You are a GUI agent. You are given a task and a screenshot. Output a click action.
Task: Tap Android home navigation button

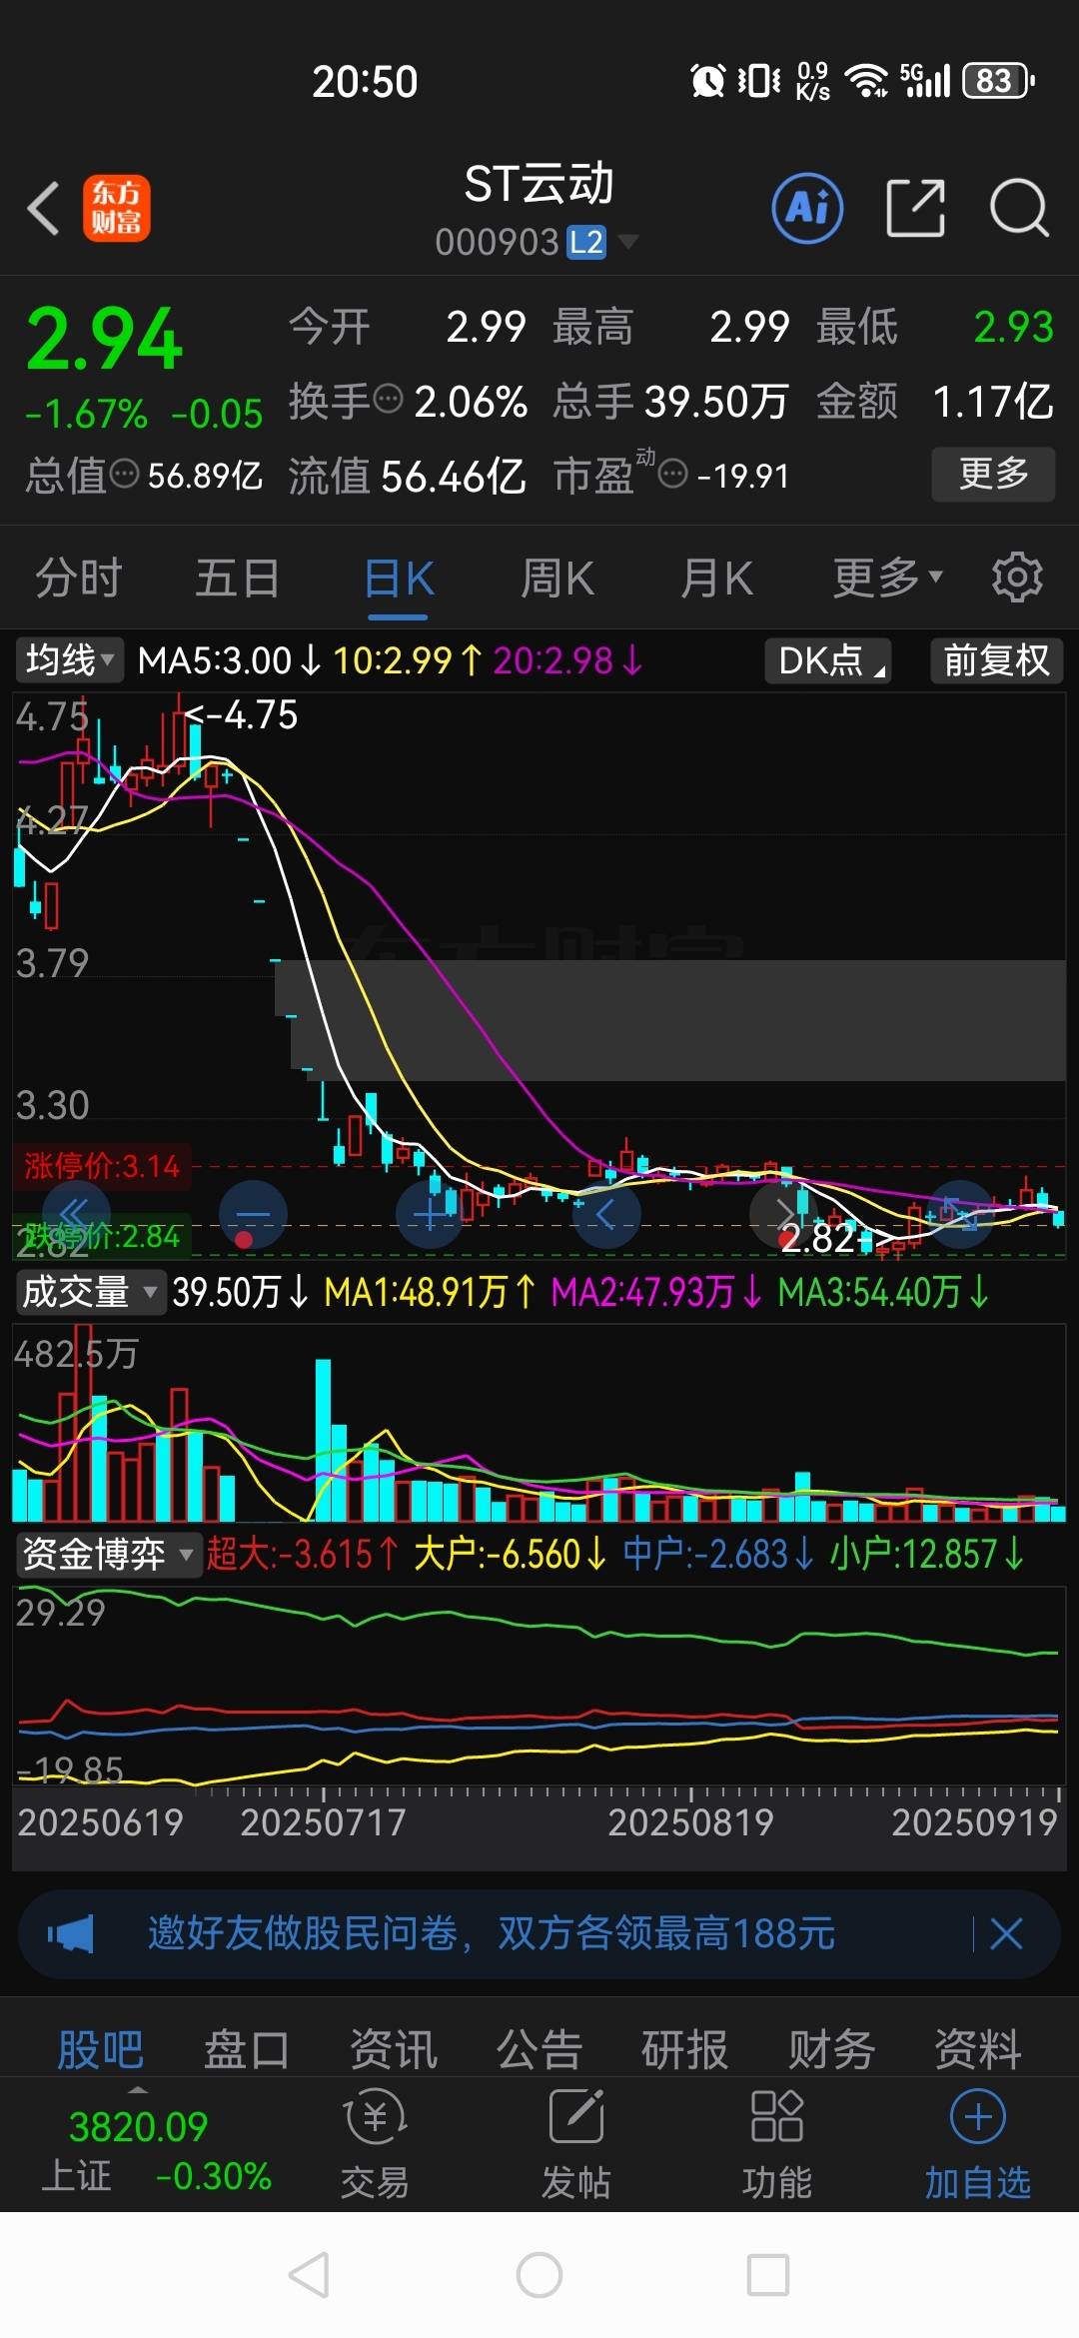point(539,2275)
